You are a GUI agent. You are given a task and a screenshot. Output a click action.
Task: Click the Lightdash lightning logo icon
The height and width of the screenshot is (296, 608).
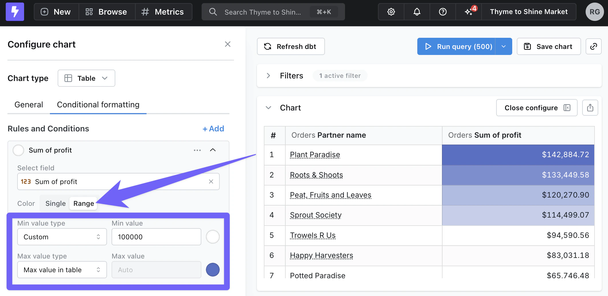click(x=15, y=12)
